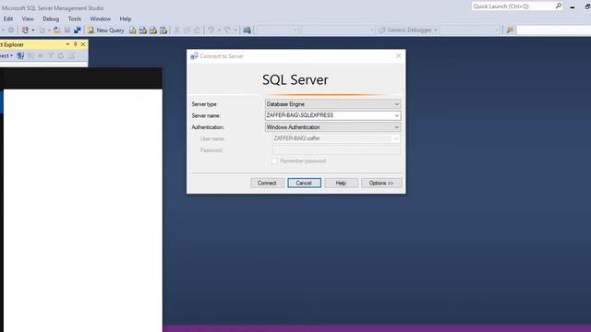
Task: Click the Quick Launch magnifier icon
Action: click(559, 6)
